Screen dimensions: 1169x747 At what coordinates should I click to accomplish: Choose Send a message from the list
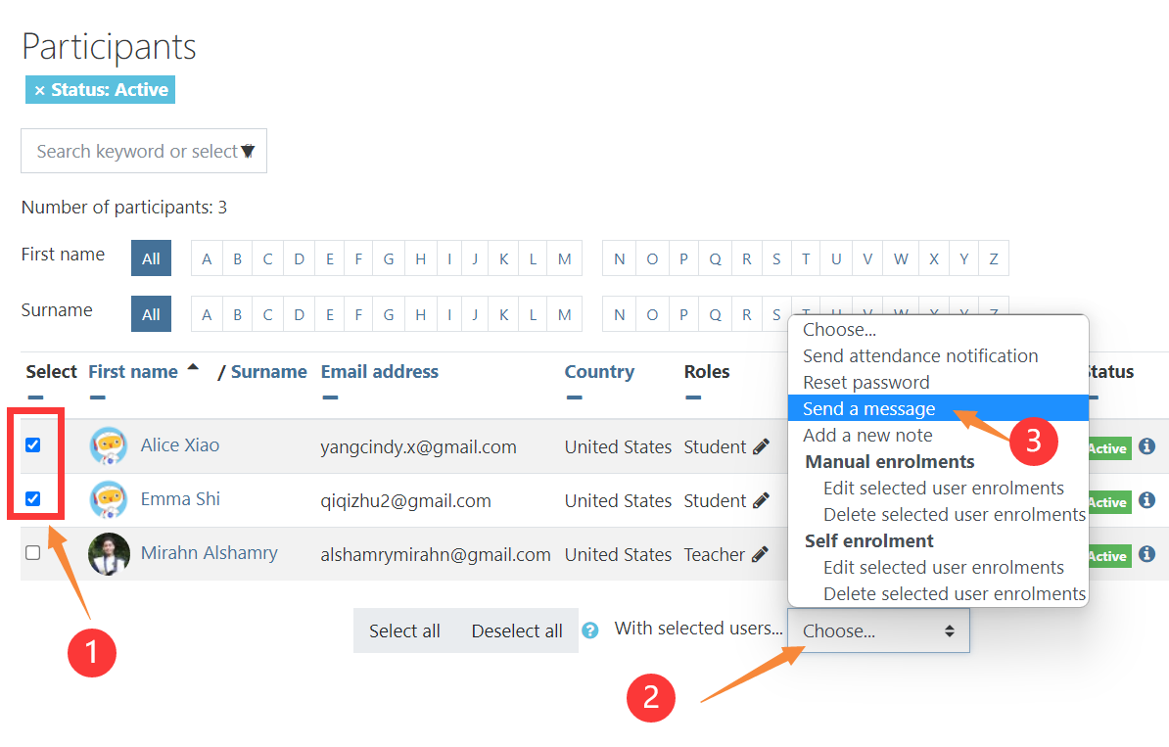coord(868,409)
